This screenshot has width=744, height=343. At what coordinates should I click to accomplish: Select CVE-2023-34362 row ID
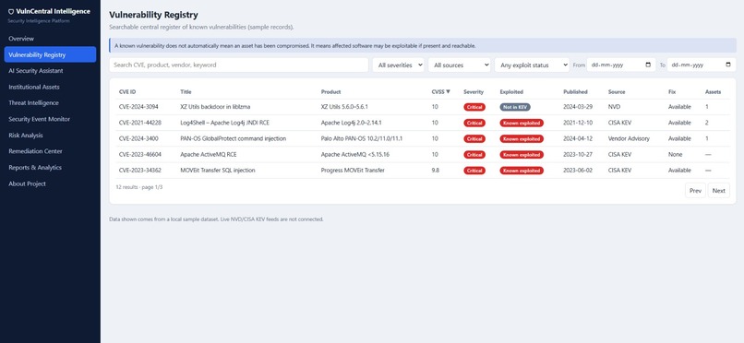140,171
